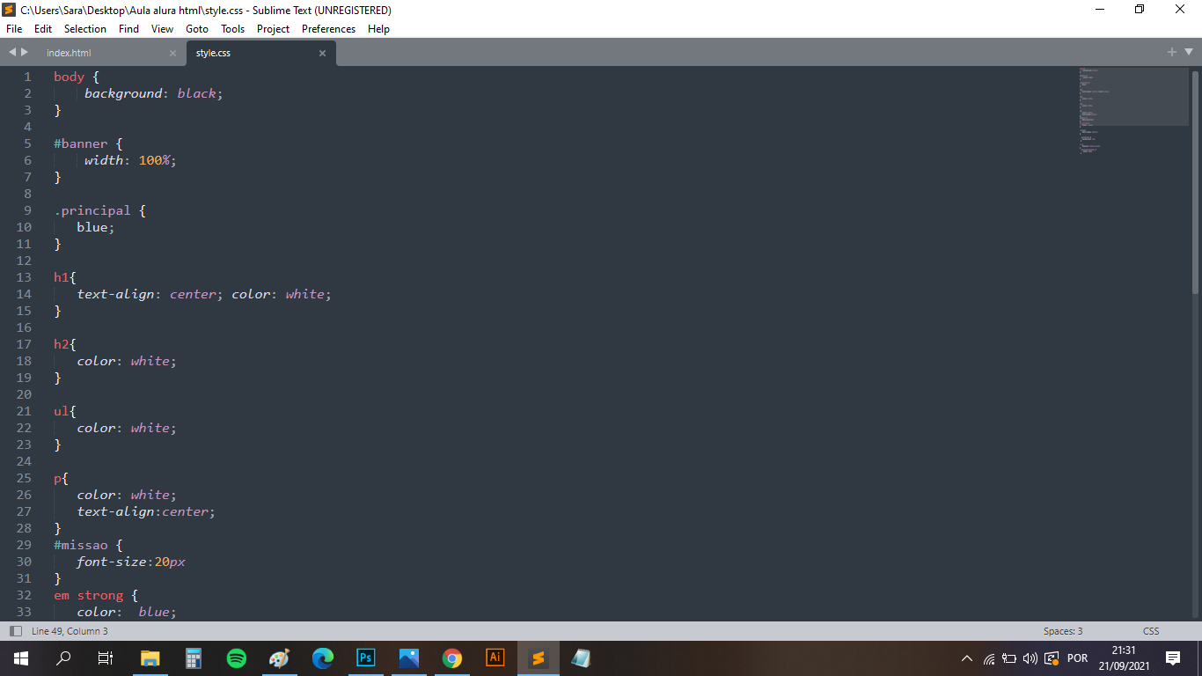The image size is (1202, 676).
Task: Open the volume tray icon
Action: point(1030,658)
